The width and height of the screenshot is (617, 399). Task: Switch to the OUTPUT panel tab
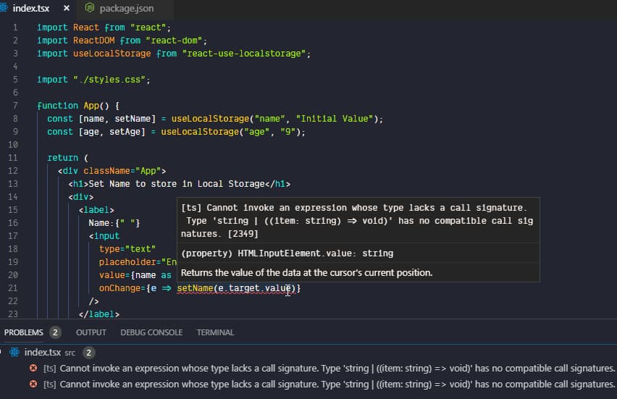(x=91, y=332)
